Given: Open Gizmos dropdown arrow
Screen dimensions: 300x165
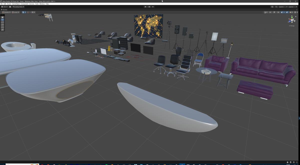Looking at the screenshot, I should (297, 12).
